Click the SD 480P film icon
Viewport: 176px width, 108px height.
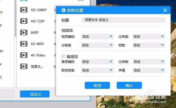24,44
